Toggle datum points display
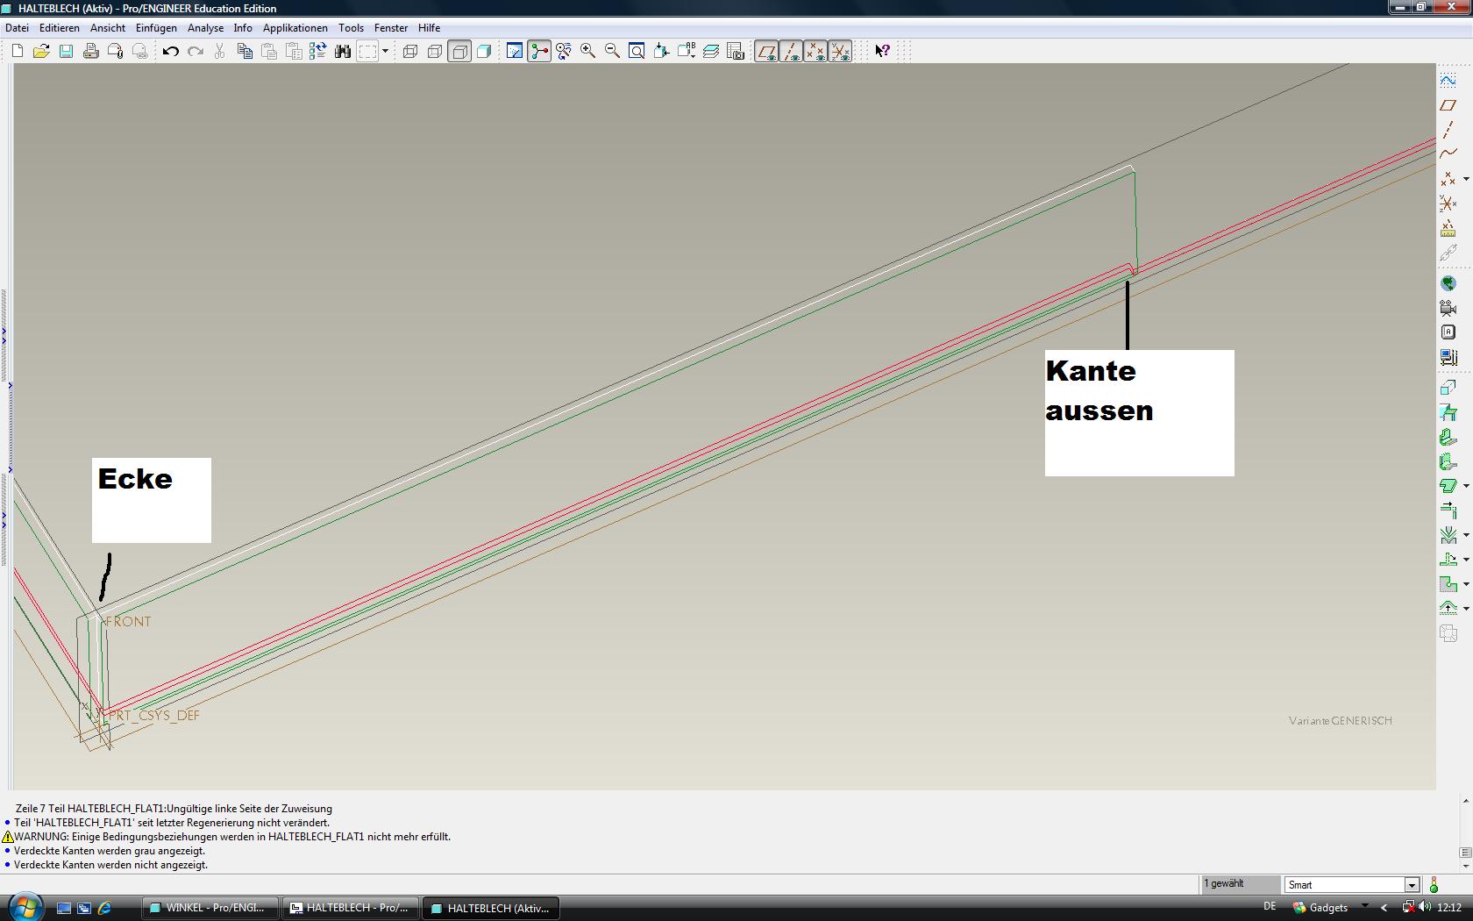 pyautogui.click(x=815, y=51)
